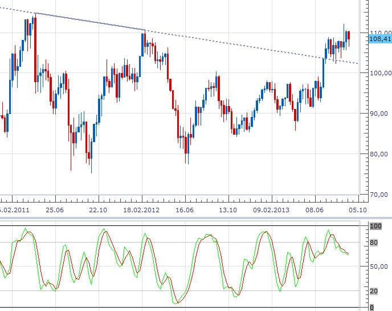392x311 pixels.
Task: Select the 08.06 date axis label
Action: pyautogui.click(x=315, y=210)
